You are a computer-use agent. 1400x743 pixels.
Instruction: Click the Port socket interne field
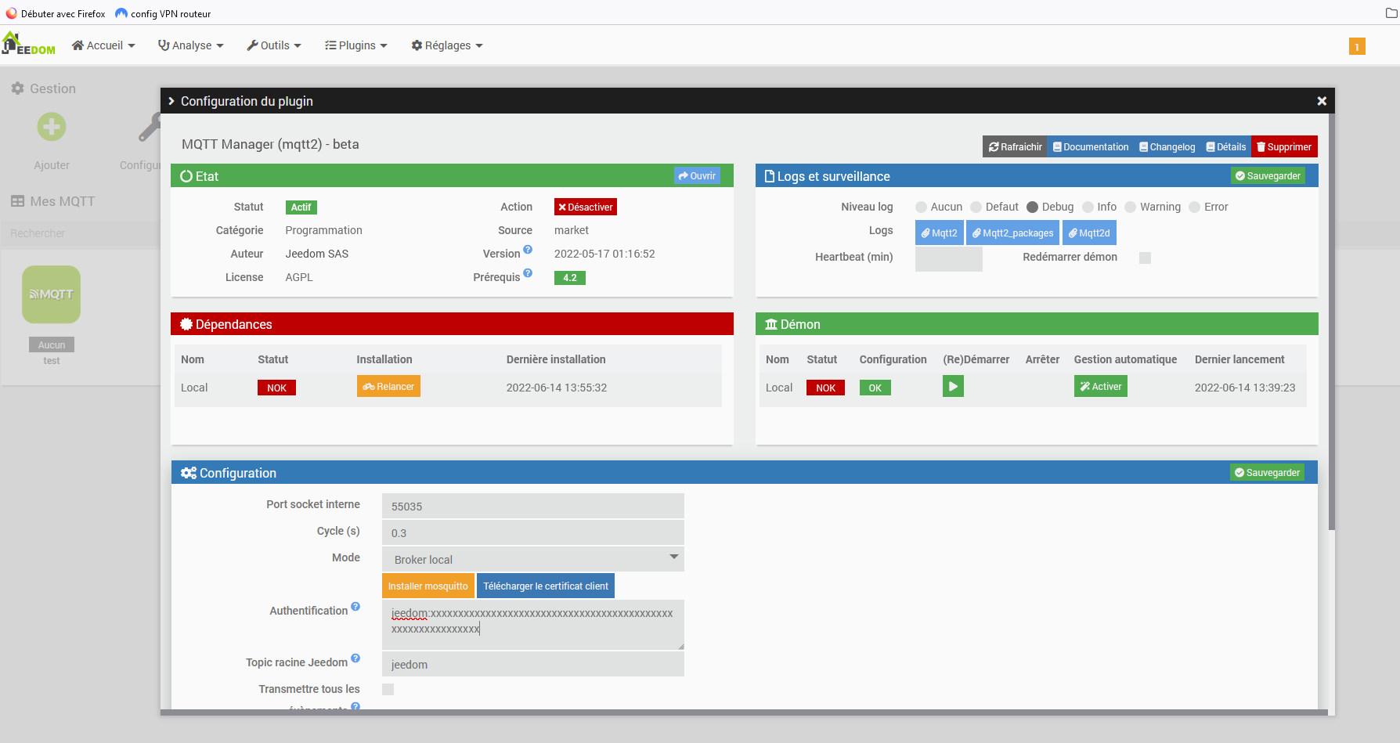click(x=533, y=506)
